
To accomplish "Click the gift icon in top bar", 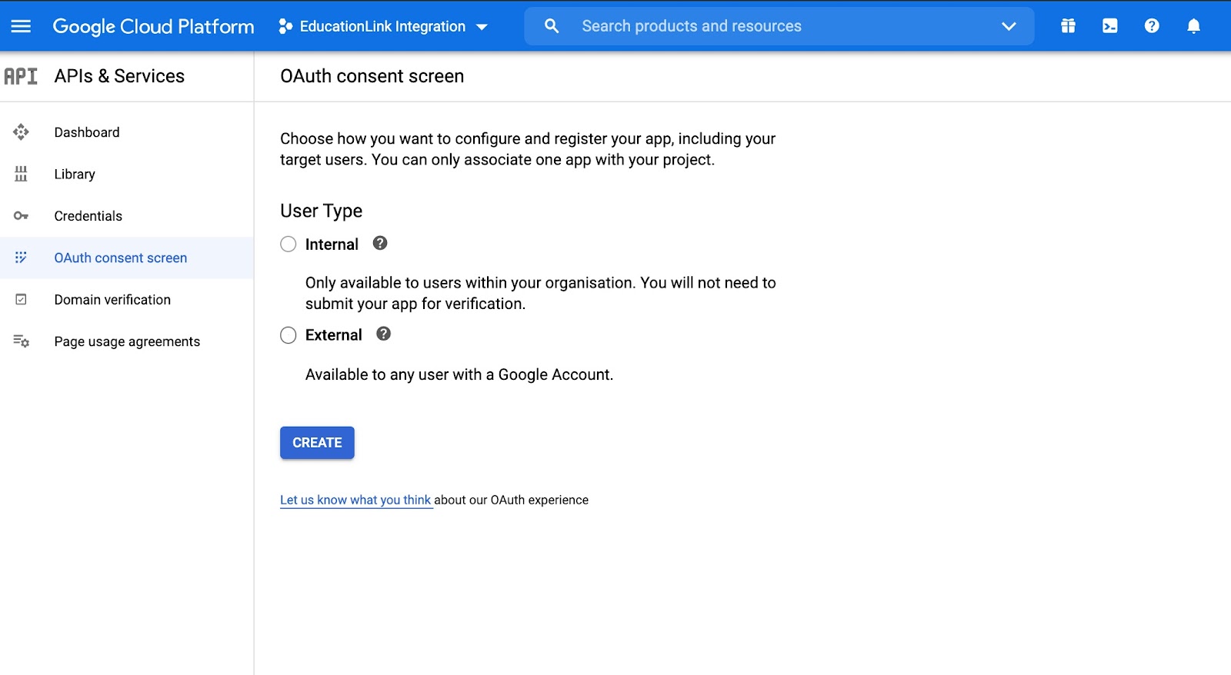I will click(x=1068, y=26).
